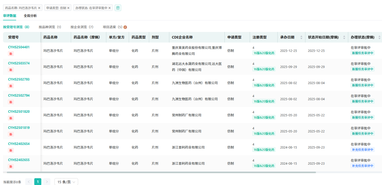This screenshot has height=185, width=382.
Task: Remove the 申请类型 仿制 filter tag
Action: (68, 8)
